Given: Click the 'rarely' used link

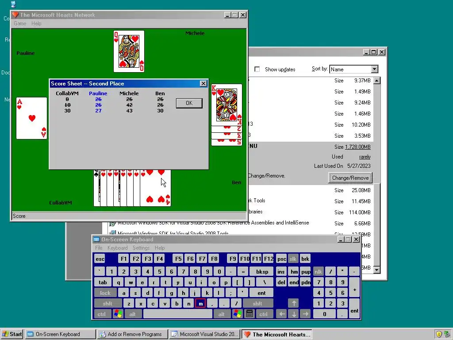Looking at the screenshot, I should point(365,157).
